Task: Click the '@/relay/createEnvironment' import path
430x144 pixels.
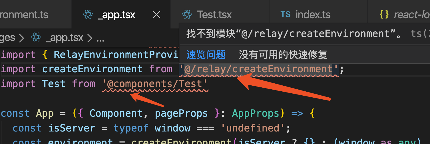Action: pyautogui.click(x=259, y=69)
